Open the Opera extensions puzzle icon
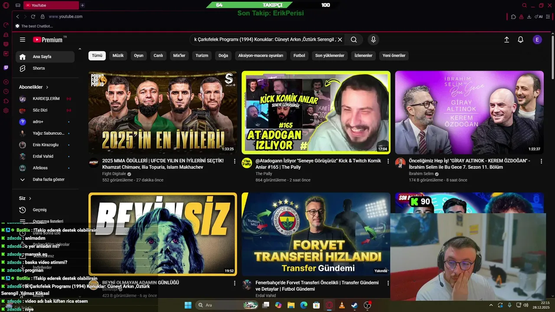This screenshot has width=555, height=312. coord(513,16)
